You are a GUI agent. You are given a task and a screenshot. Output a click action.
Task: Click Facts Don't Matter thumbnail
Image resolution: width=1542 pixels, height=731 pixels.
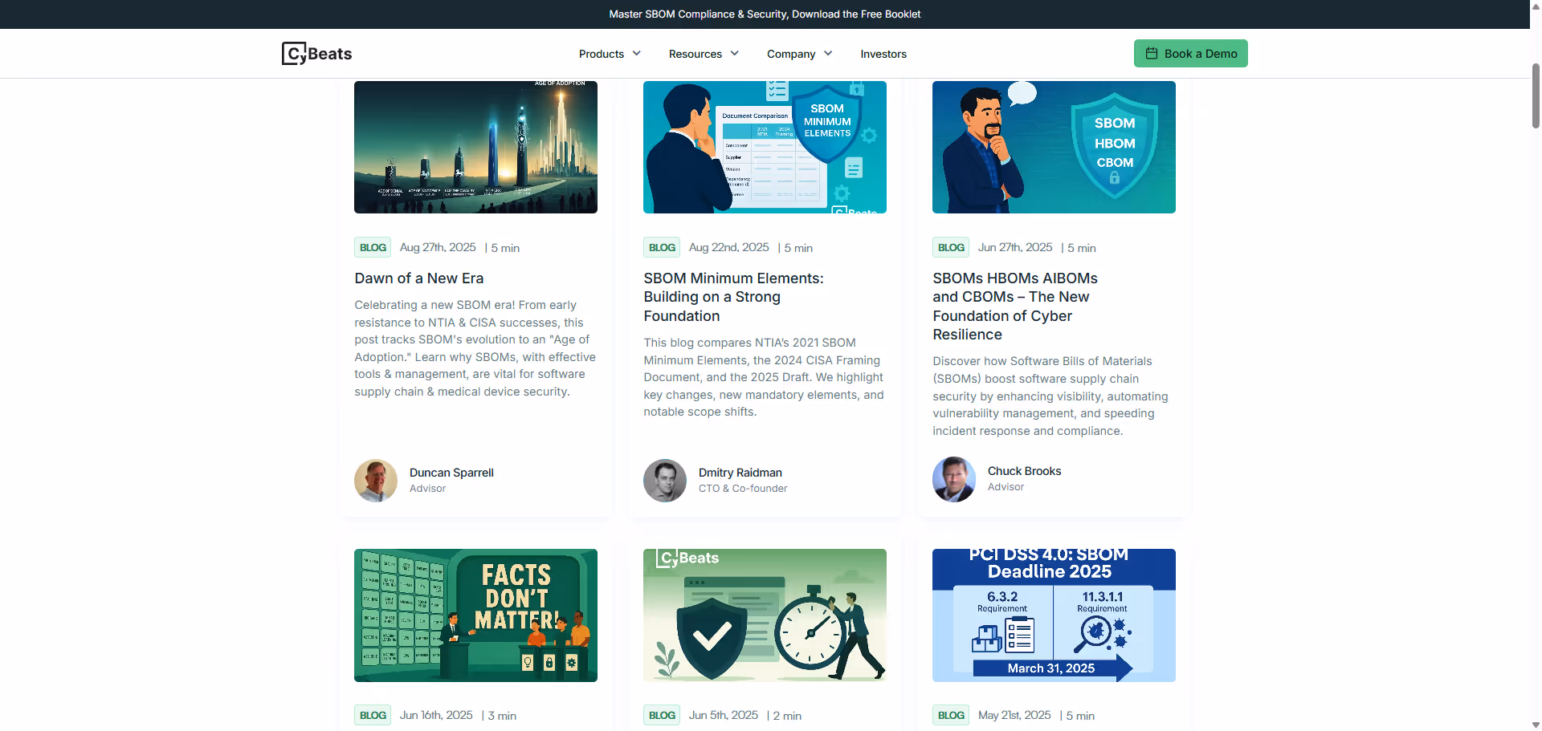(x=475, y=615)
